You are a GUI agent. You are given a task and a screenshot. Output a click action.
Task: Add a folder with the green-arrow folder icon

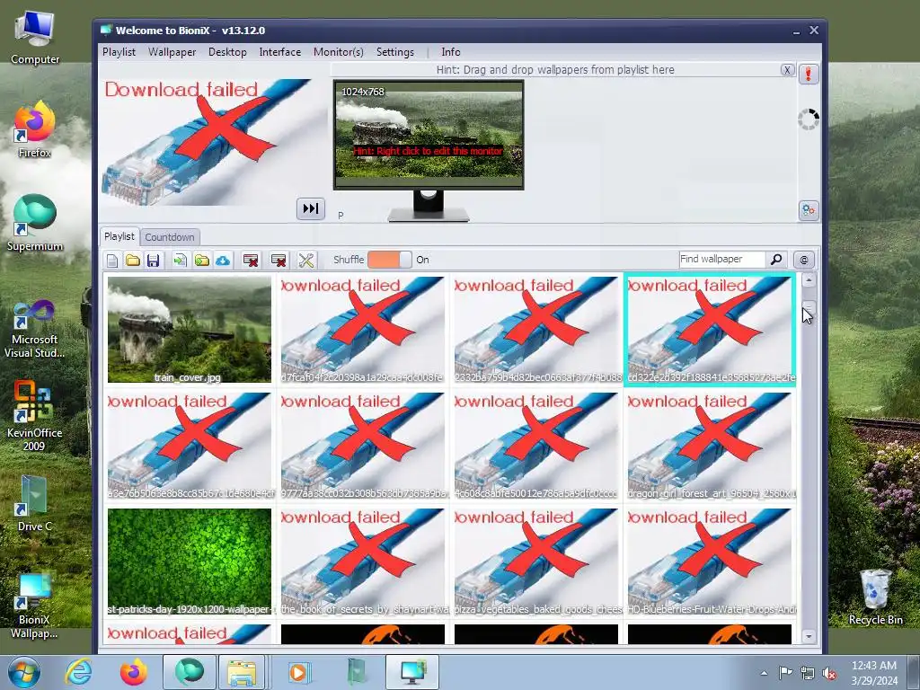[x=202, y=260]
